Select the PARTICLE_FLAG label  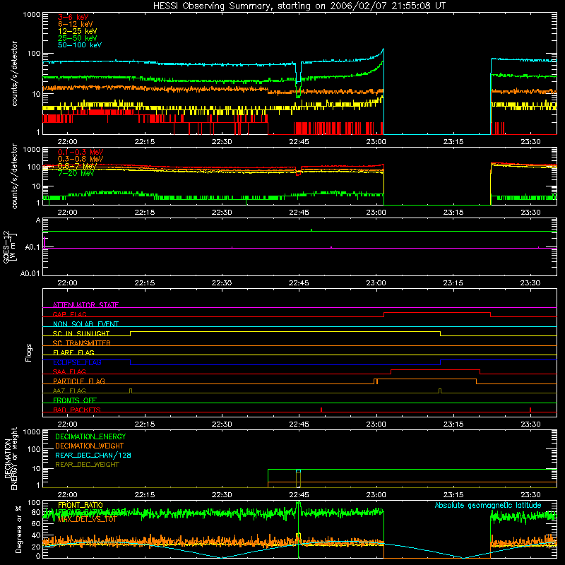(79, 381)
